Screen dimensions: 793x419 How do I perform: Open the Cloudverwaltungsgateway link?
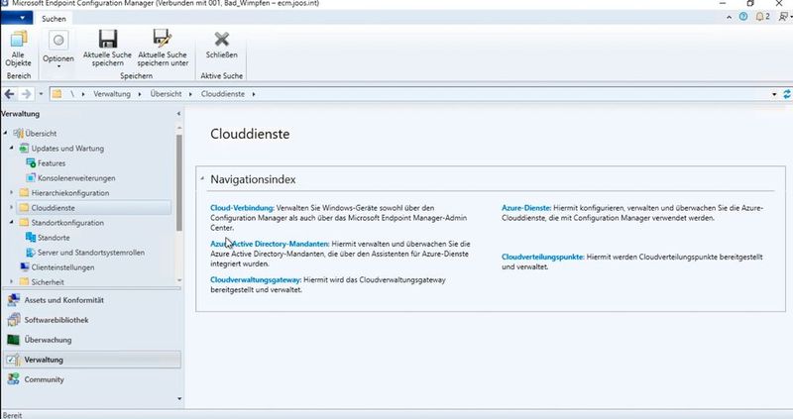pyautogui.click(x=256, y=279)
